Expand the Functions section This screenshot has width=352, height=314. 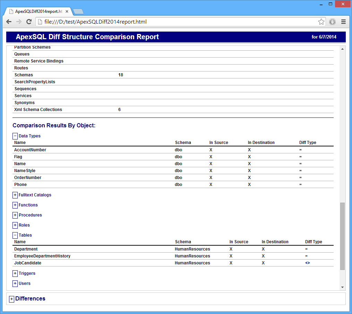[15, 205]
